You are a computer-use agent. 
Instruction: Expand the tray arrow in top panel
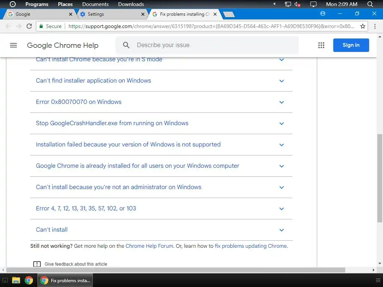coord(274,4)
